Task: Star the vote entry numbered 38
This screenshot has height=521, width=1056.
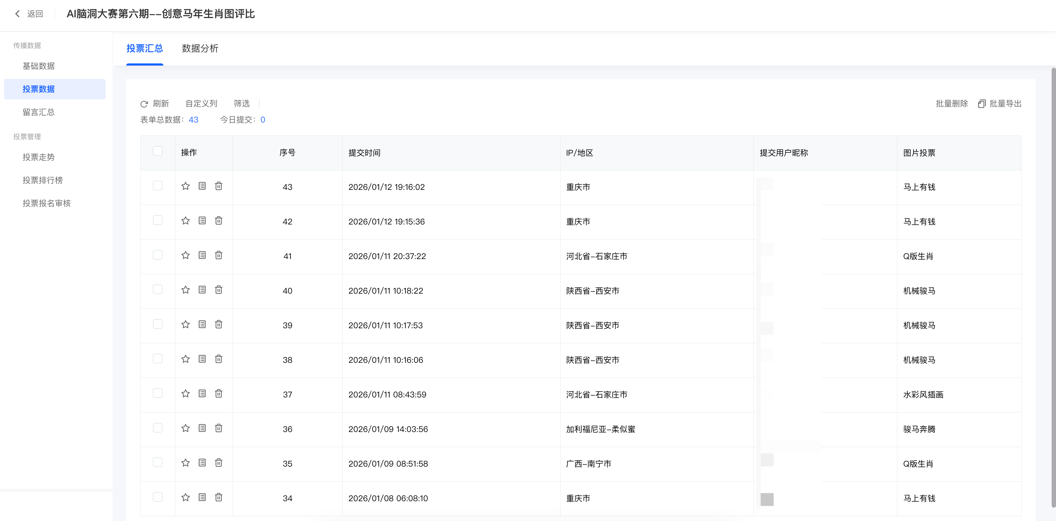Action: pyautogui.click(x=185, y=359)
